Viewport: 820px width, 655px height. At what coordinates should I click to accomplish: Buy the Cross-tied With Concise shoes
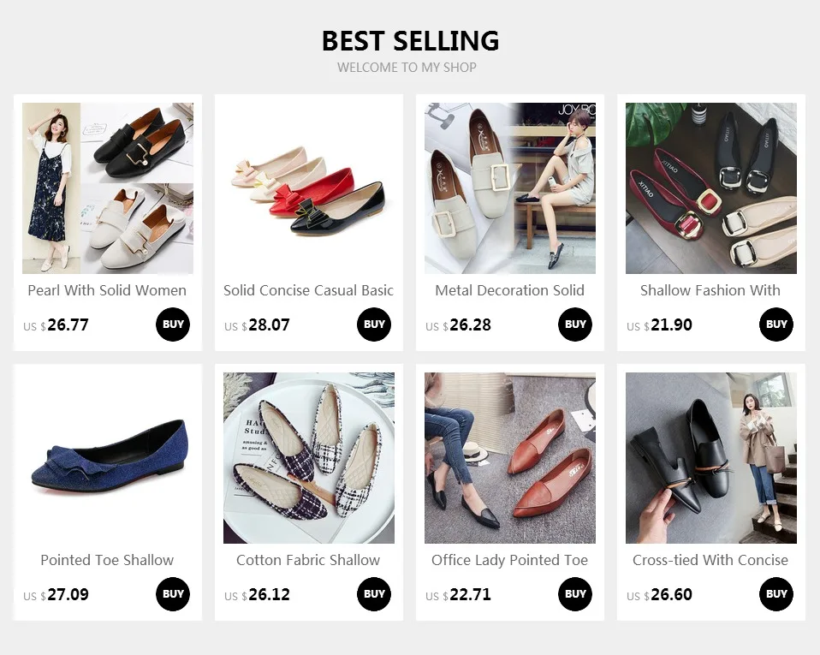(776, 594)
